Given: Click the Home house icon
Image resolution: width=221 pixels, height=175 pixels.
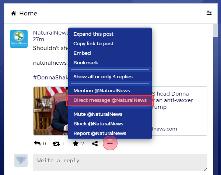Looking at the screenshot, I should tap(14, 14).
